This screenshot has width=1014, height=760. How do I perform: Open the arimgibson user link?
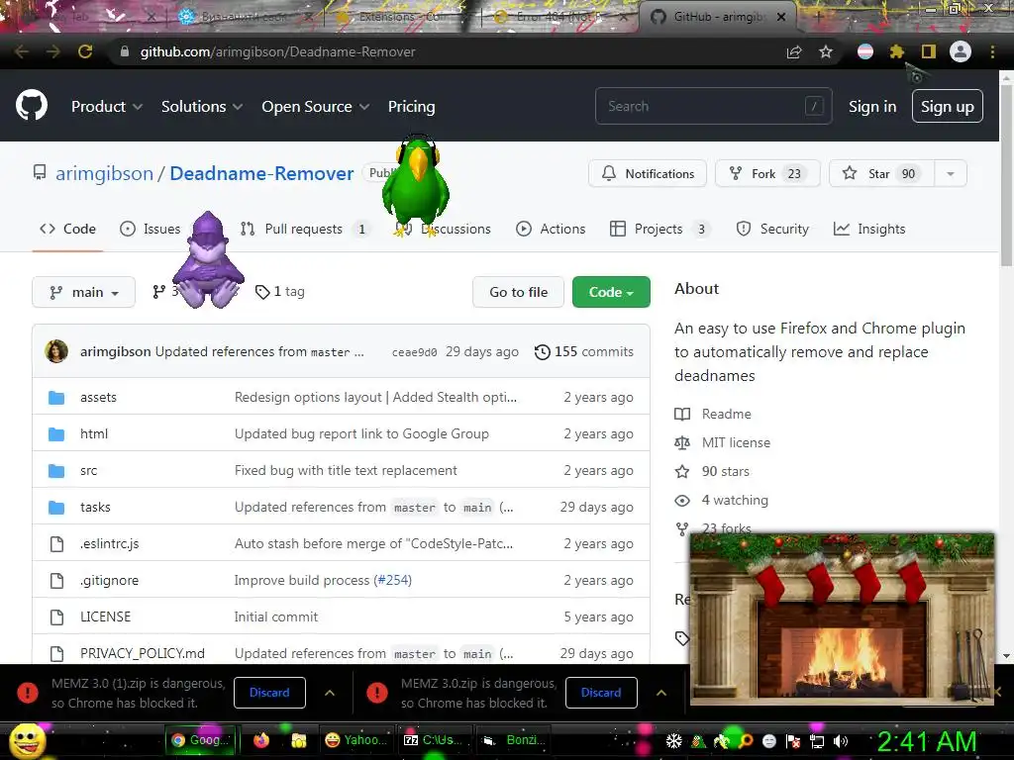(x=104, y=174)
